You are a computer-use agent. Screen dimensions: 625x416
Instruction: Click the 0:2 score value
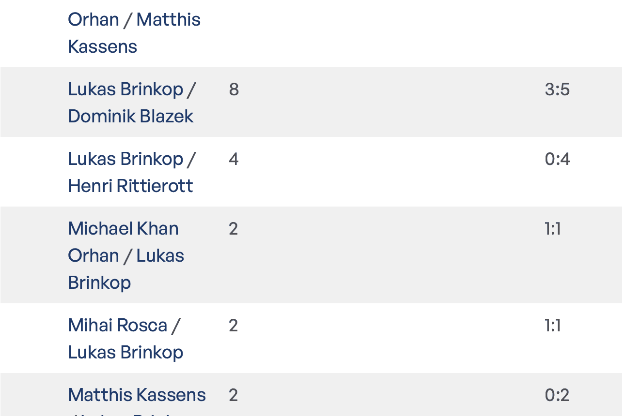(557, 395)
